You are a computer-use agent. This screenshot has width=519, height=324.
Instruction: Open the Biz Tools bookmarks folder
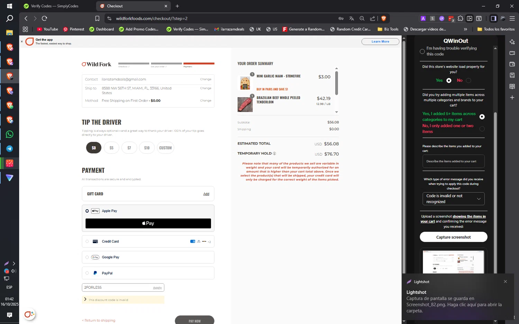point(388,29)
